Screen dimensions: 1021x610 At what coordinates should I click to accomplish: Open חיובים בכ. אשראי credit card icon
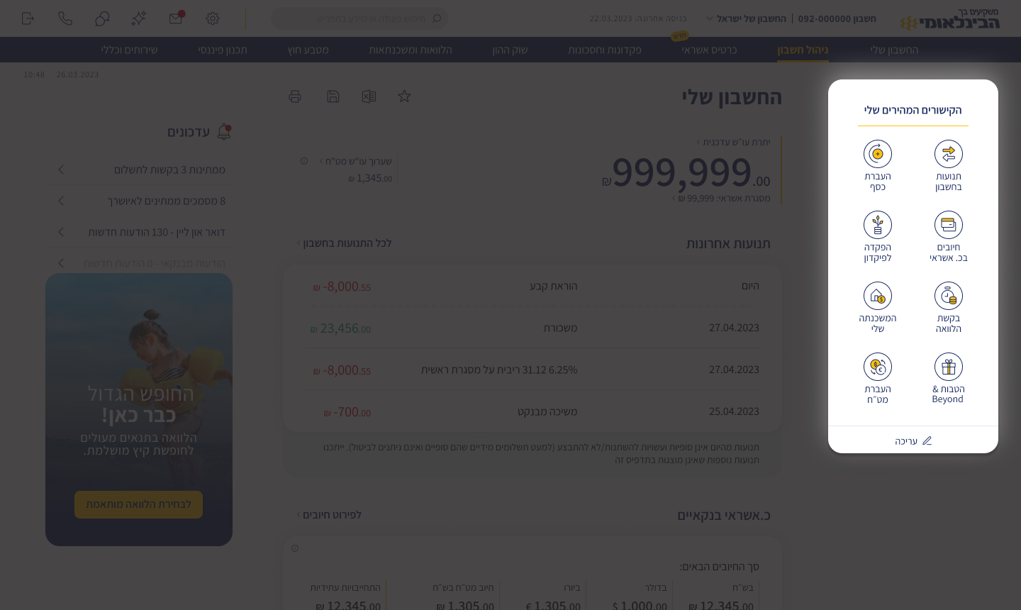click(x=948, y=225)
